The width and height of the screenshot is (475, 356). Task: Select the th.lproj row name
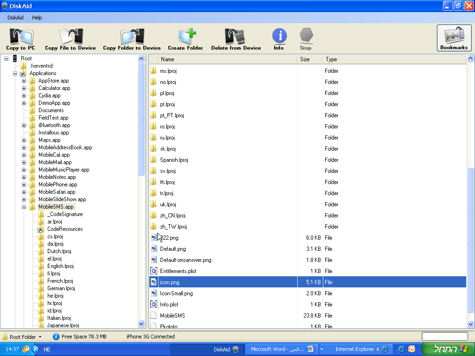point(167,182)
